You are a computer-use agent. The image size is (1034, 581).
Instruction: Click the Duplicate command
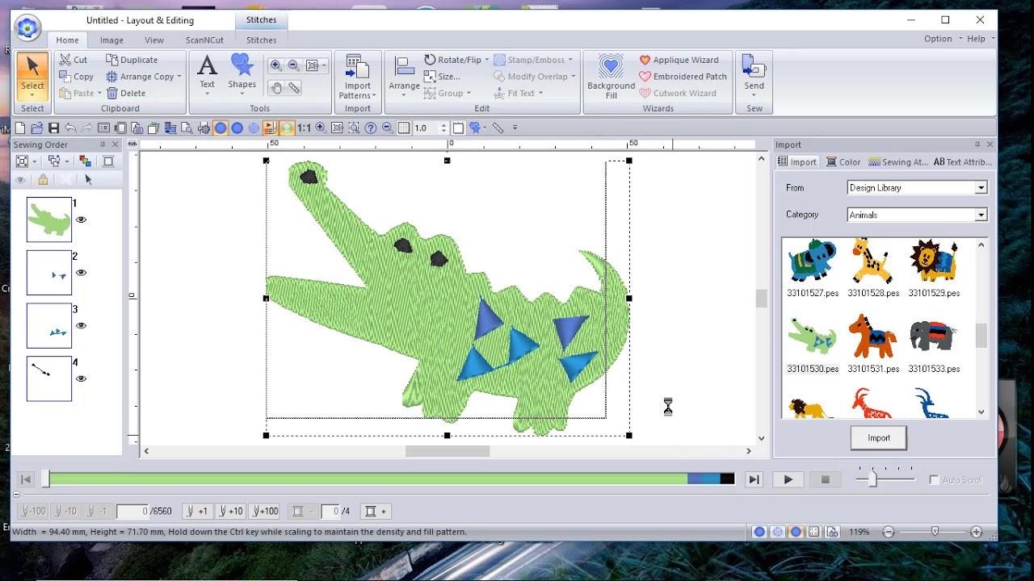pos(132,60)
